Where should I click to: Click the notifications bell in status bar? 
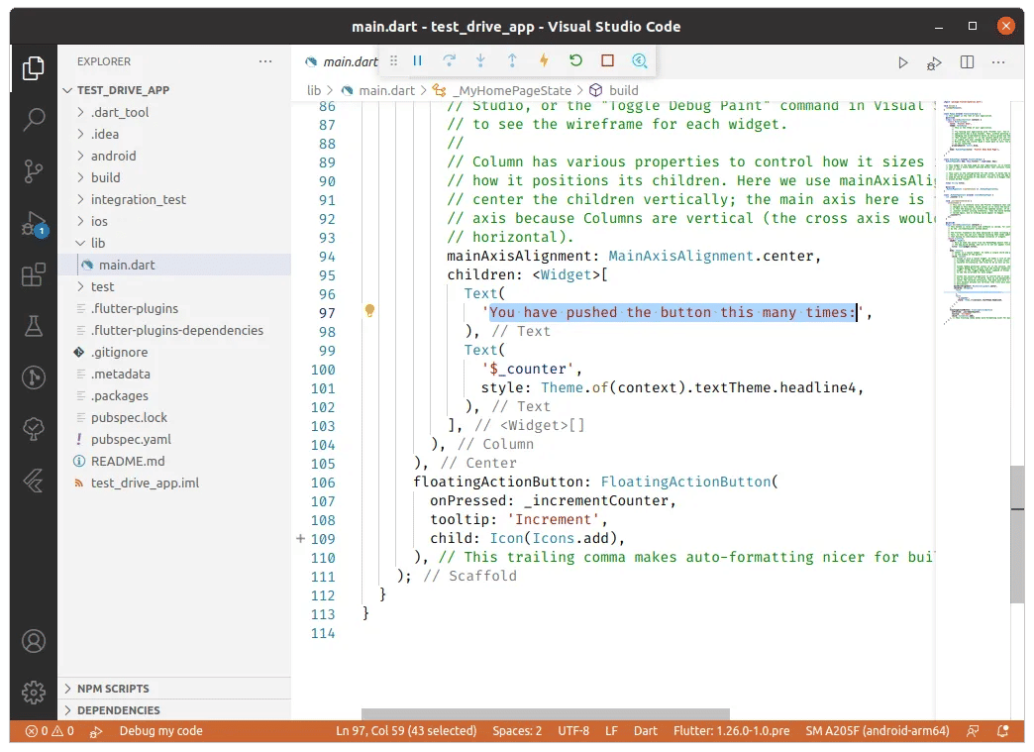(1003, 731)
